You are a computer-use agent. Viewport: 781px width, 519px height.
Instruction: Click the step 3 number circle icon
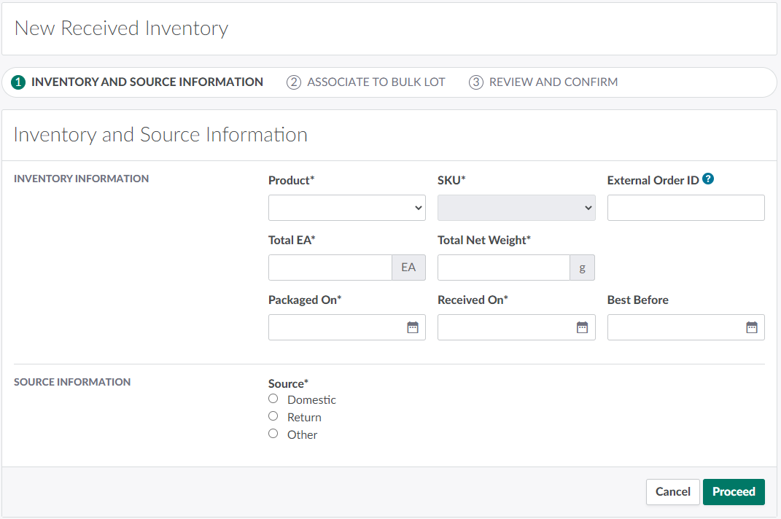point(475,82)
